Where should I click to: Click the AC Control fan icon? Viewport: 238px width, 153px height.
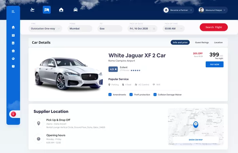click(x=136, y=85)
